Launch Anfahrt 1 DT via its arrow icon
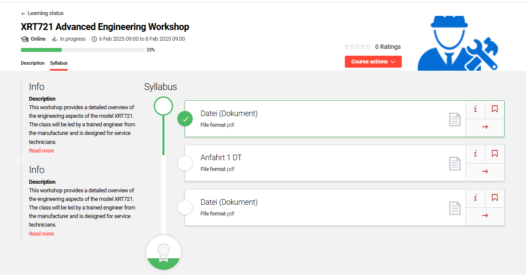 pos(485,171)
